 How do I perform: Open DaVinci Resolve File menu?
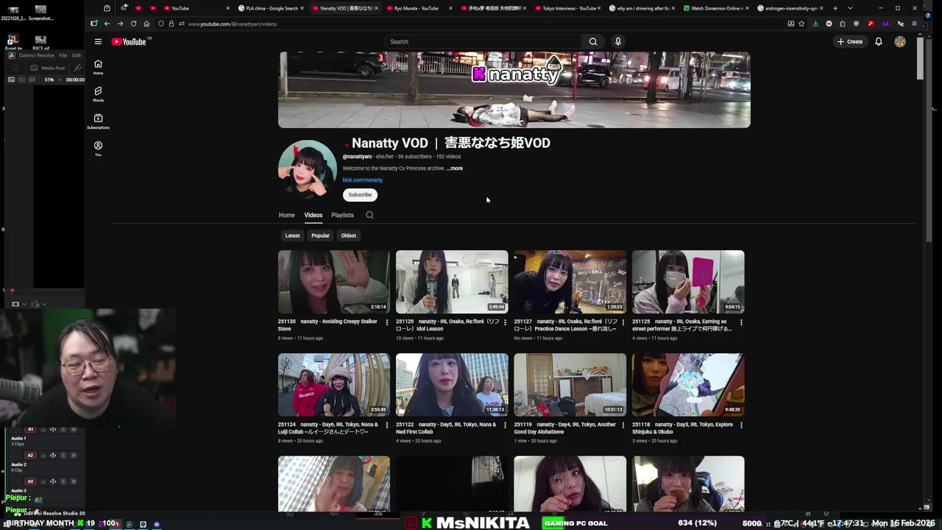point(63,55)
